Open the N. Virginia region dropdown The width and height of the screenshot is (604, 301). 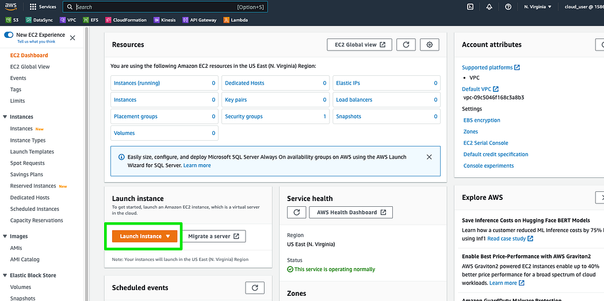538,6
